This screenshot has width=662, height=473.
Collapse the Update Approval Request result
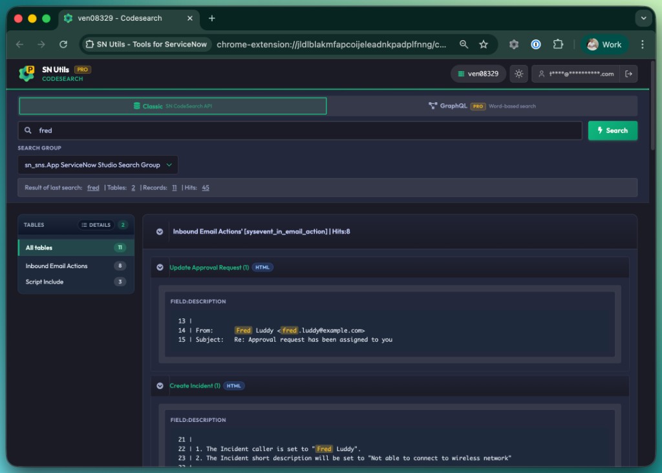tap(160, 268)
